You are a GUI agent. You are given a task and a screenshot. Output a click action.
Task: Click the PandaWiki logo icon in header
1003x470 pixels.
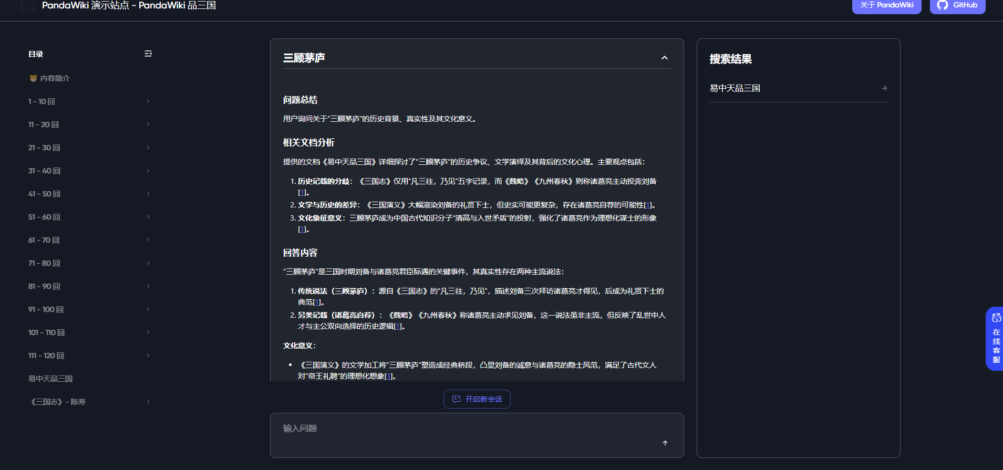click(x=27, y=5)
